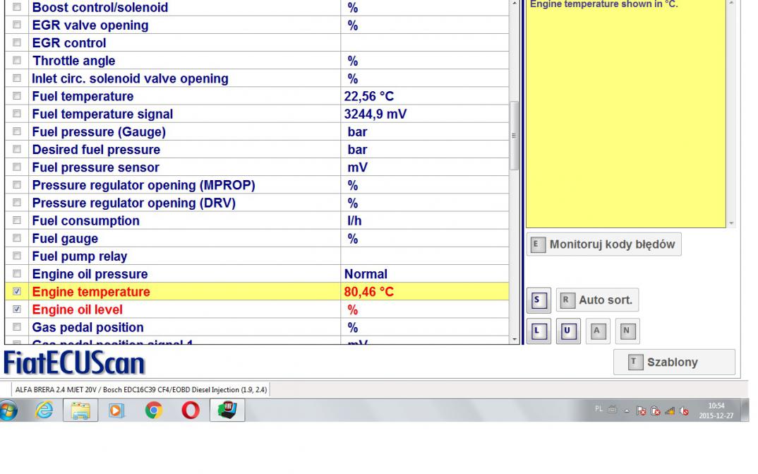
Task: Click Action Center flag tray icon
Action: click(641, 410)
